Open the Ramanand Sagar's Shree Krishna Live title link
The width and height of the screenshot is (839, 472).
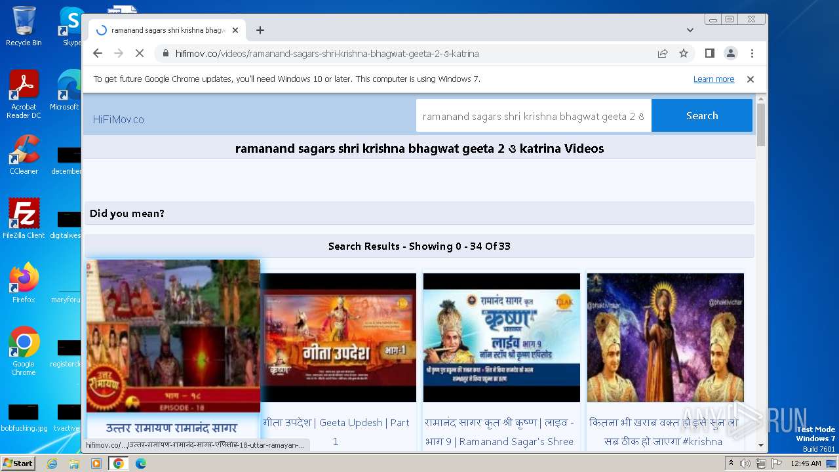pos(499,432)
